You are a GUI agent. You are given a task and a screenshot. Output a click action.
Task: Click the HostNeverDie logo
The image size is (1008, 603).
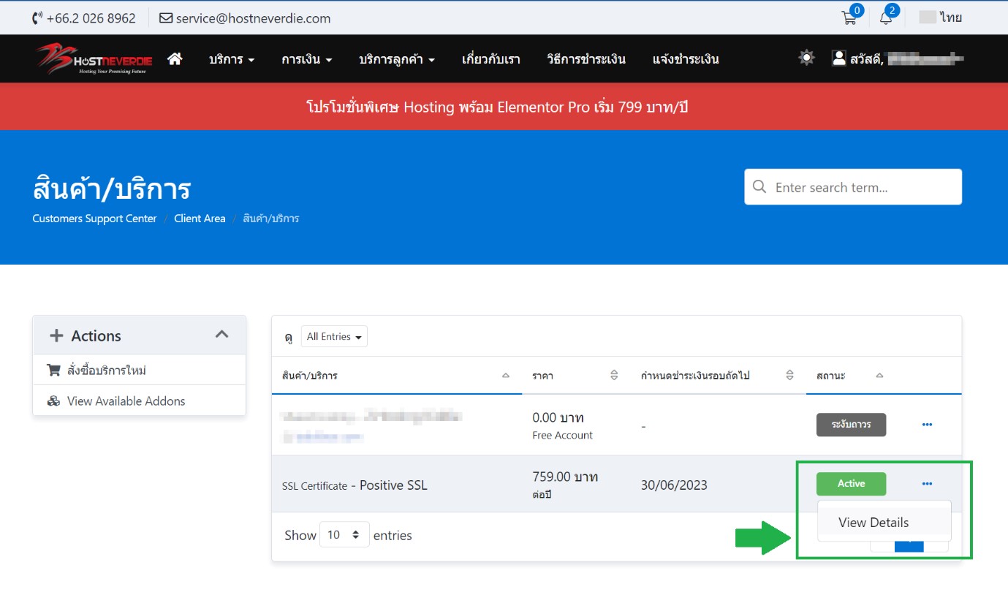pyautogui.click(x=94, y=59)
